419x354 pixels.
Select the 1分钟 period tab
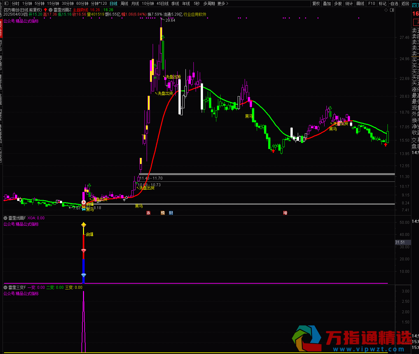(27, 4)
